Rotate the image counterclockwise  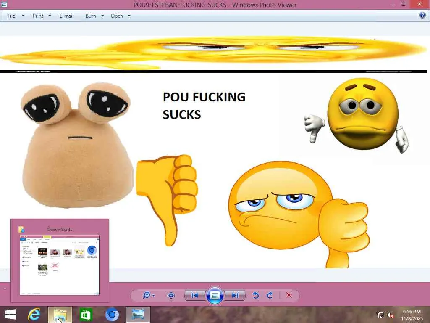coord(256,295)
